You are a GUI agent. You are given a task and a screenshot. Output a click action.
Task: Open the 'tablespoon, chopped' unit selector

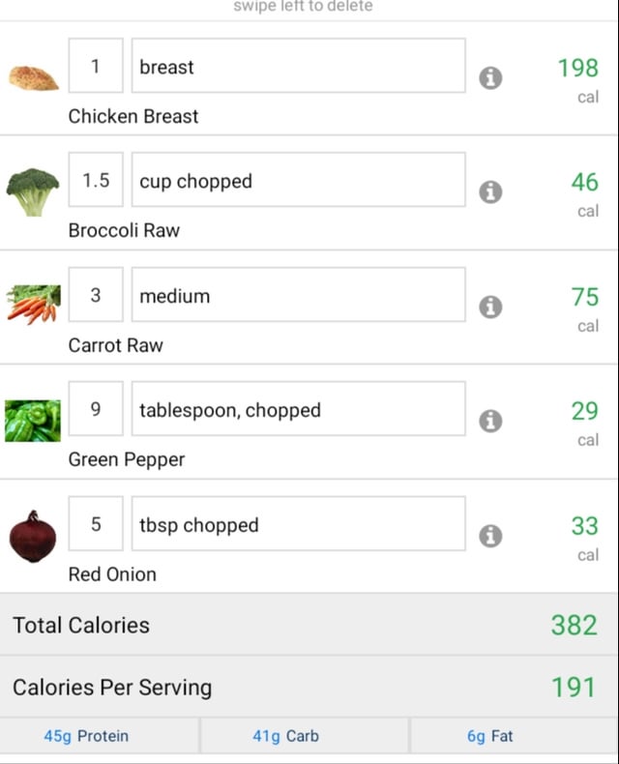coord(298,409)
